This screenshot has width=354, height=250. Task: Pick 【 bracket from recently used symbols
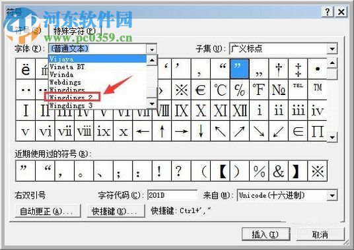tap(220, 171)
